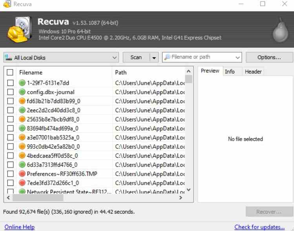Sort by the Path column header
The width and height of the screenshot is (294, 231).
coord(149,72)
